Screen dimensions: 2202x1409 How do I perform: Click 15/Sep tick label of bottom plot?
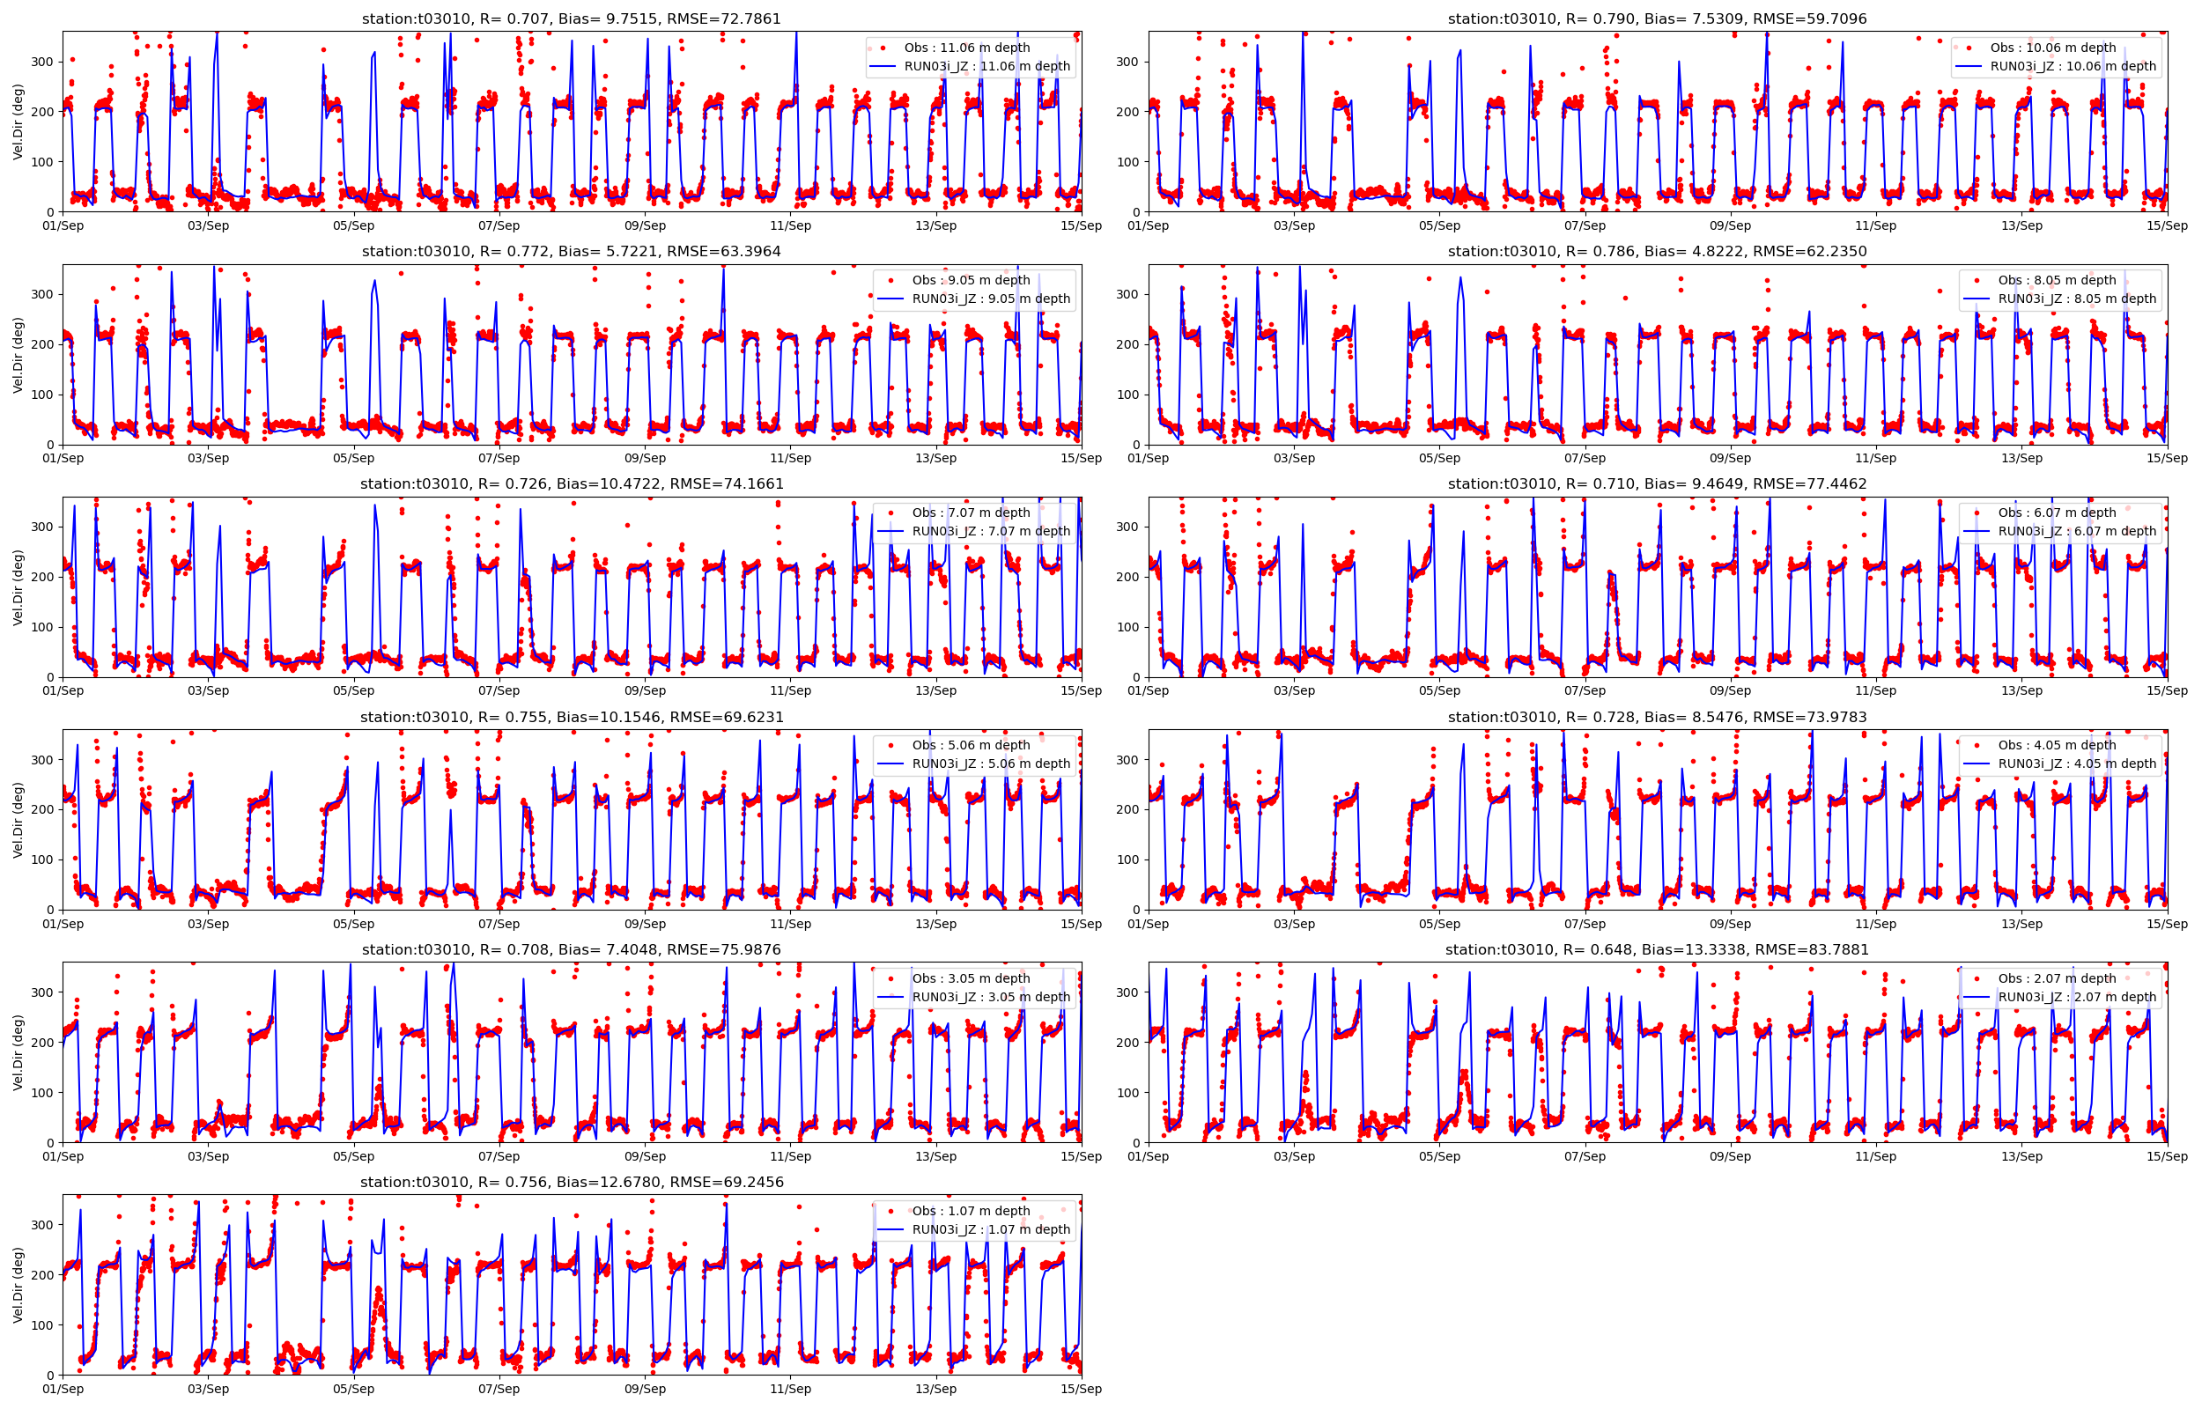coord(1081,1389)
